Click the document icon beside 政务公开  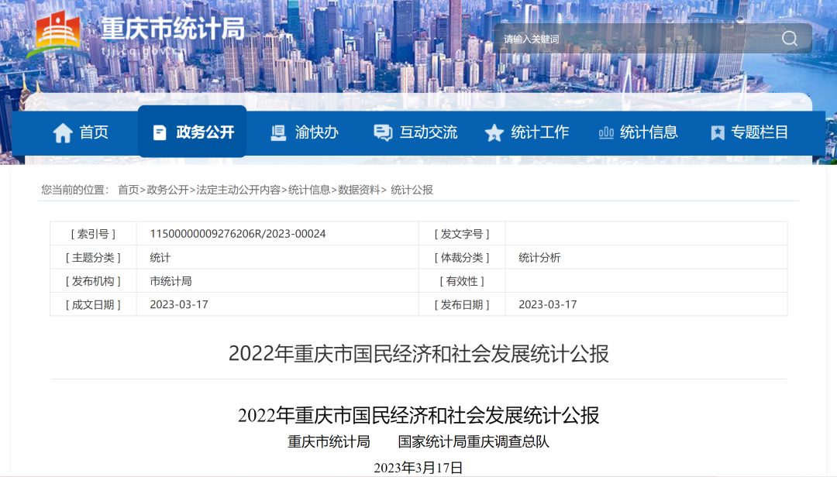pos(159,132)
